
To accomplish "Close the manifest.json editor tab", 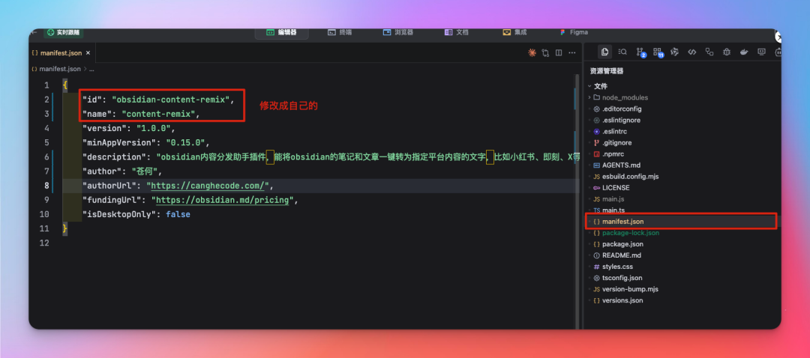I will tap(88, 53).
